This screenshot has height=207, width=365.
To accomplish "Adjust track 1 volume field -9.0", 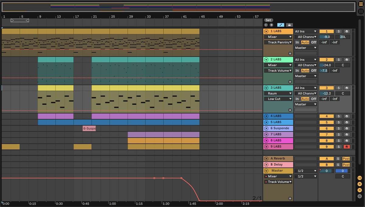I will [x=326, y=37].
